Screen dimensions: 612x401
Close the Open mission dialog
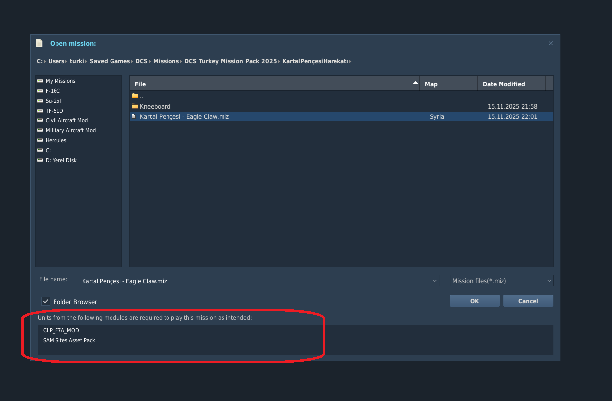(x=550, y=44)
